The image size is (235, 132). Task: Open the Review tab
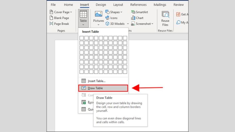[179, 5]
